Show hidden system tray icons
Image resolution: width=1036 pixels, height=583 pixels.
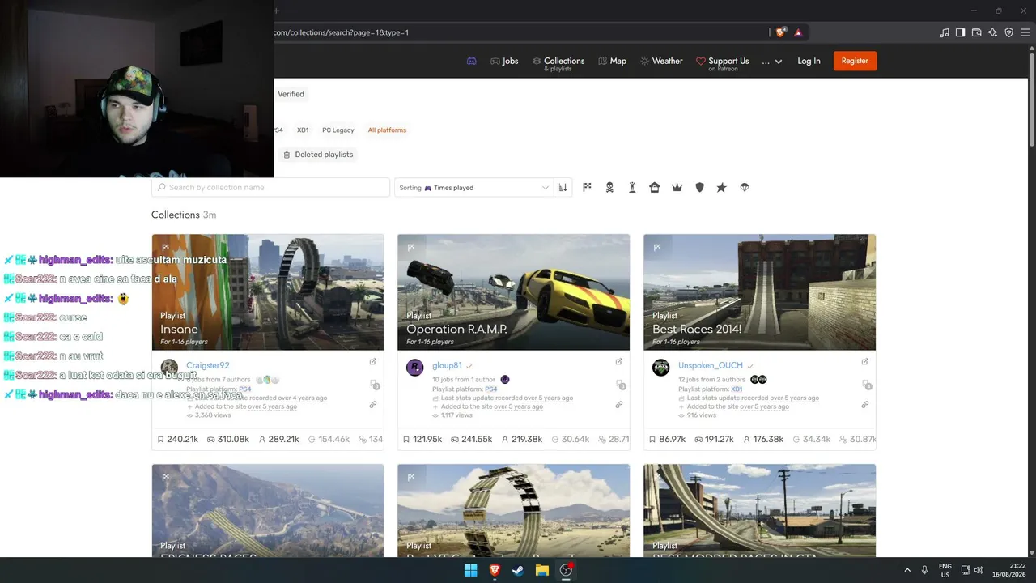tap(907, 570)
